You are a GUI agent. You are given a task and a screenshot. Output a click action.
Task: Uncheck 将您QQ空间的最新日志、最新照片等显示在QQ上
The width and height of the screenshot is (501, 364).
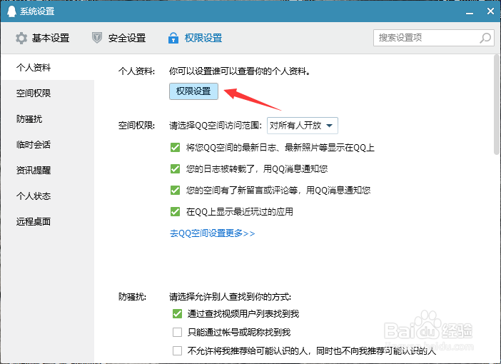[x=175, y=147]
